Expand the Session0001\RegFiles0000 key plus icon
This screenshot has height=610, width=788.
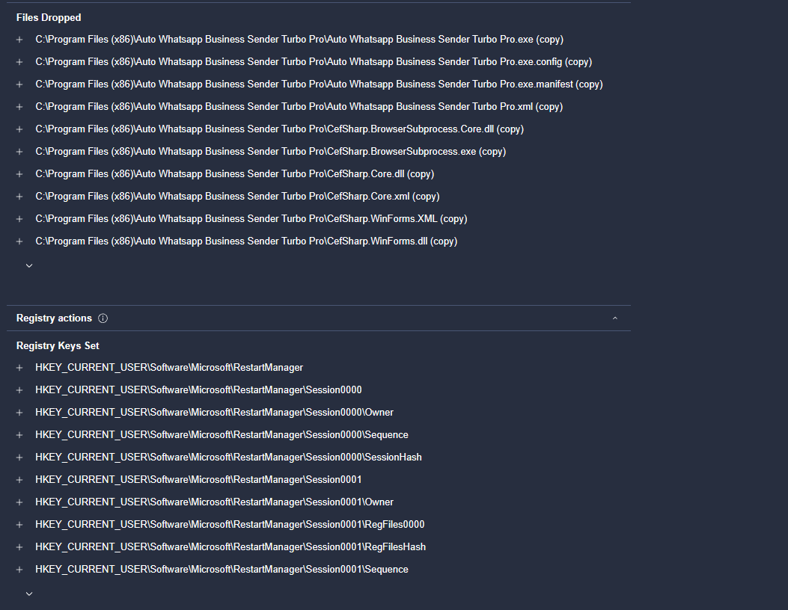click(x=19, y=525)
